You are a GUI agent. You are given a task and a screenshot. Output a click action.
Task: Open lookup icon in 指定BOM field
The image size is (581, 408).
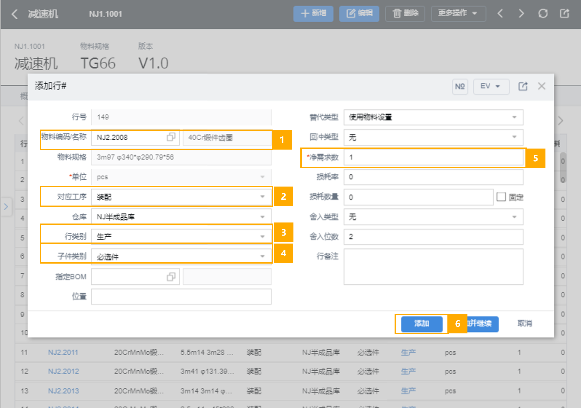[171, 277]
